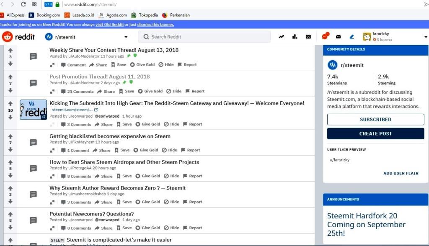Downvote Weekly Share Your Contest Thread post
Viewport: 429px width, 246px height.
[x=10, y=64]
